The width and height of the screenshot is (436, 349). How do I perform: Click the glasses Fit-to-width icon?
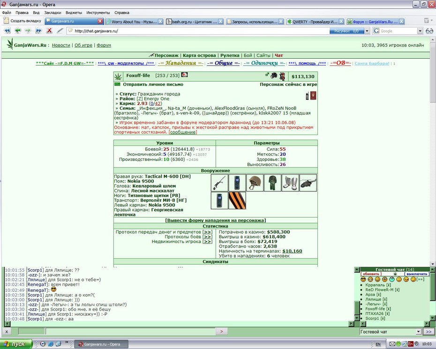point(429,31)
